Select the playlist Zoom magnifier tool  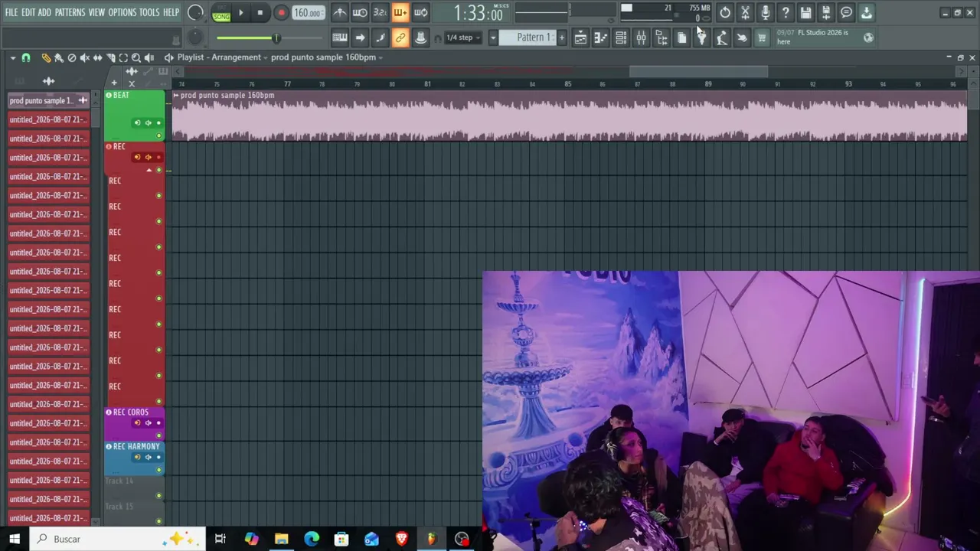(136, 57)
